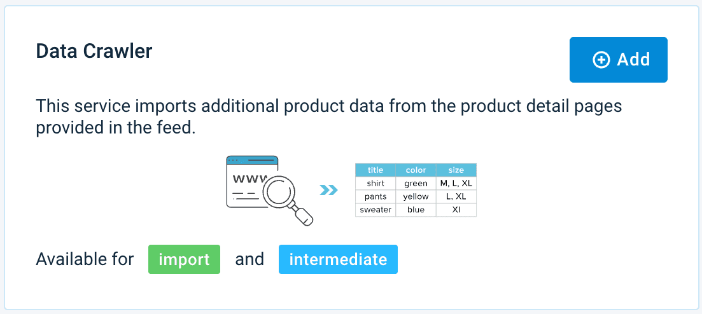
Task: Click the double chevron arrow icon
Action: point(328,189)
